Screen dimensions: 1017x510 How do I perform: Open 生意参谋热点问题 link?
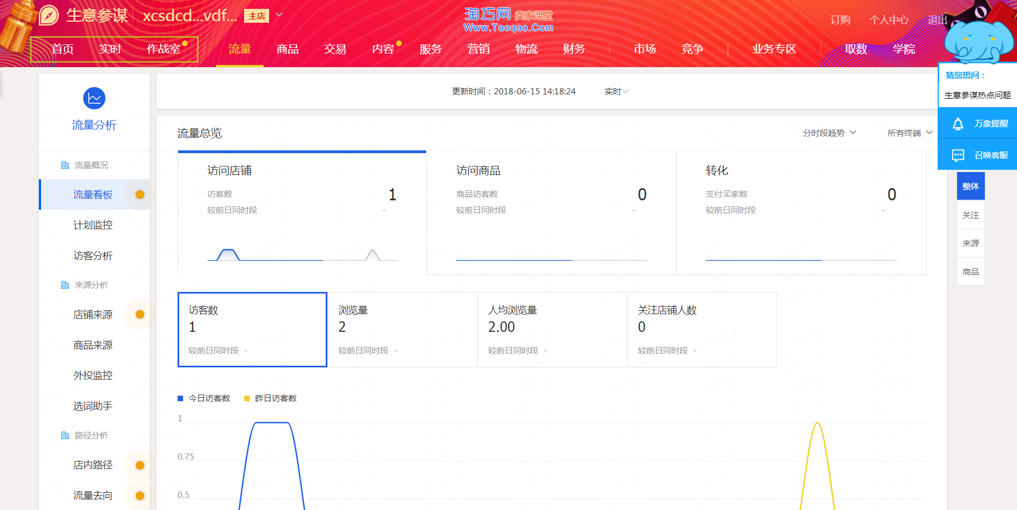978,95
